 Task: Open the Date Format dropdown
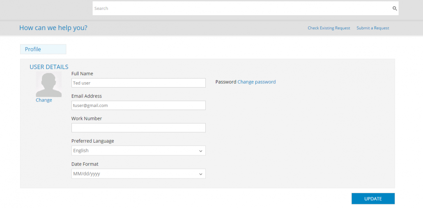point(138,174)
